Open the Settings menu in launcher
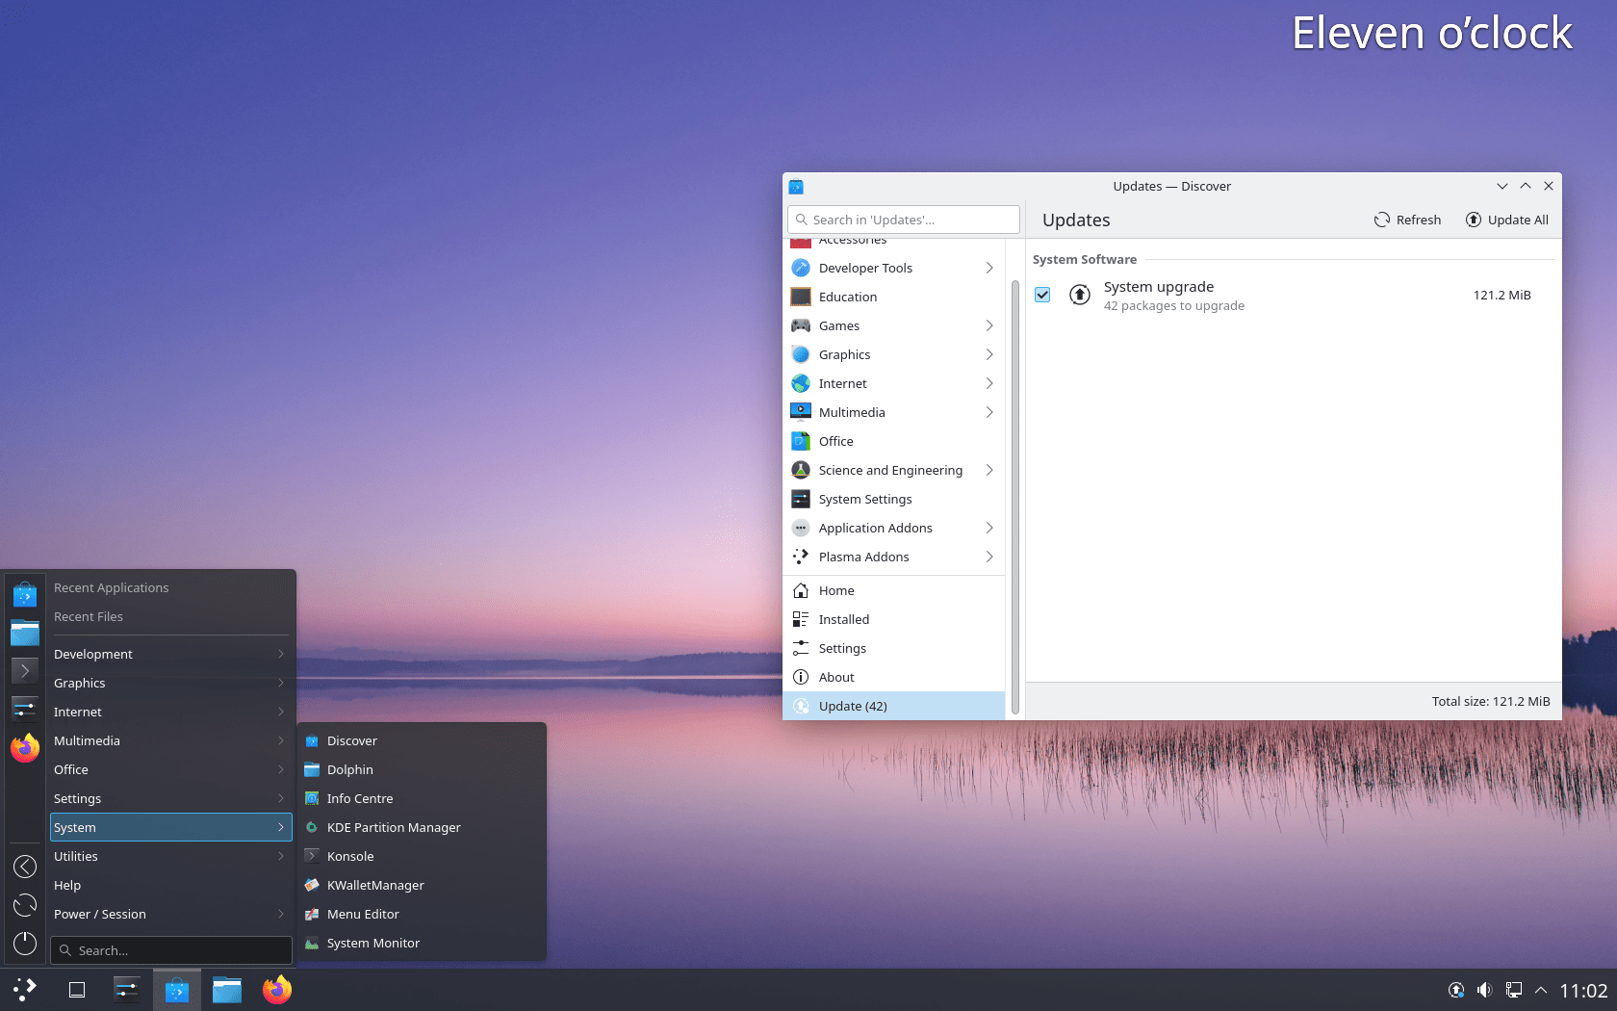The height and width of the screenshot is (1011, 1617). (x=170, y=798)
